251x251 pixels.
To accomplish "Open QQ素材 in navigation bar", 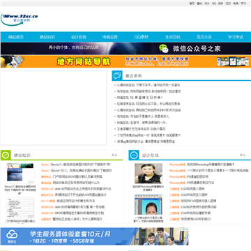I will [x=142, y=37].
